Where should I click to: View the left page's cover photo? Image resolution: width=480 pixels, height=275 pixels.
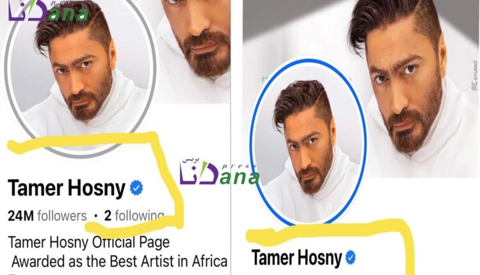(193, 51)
